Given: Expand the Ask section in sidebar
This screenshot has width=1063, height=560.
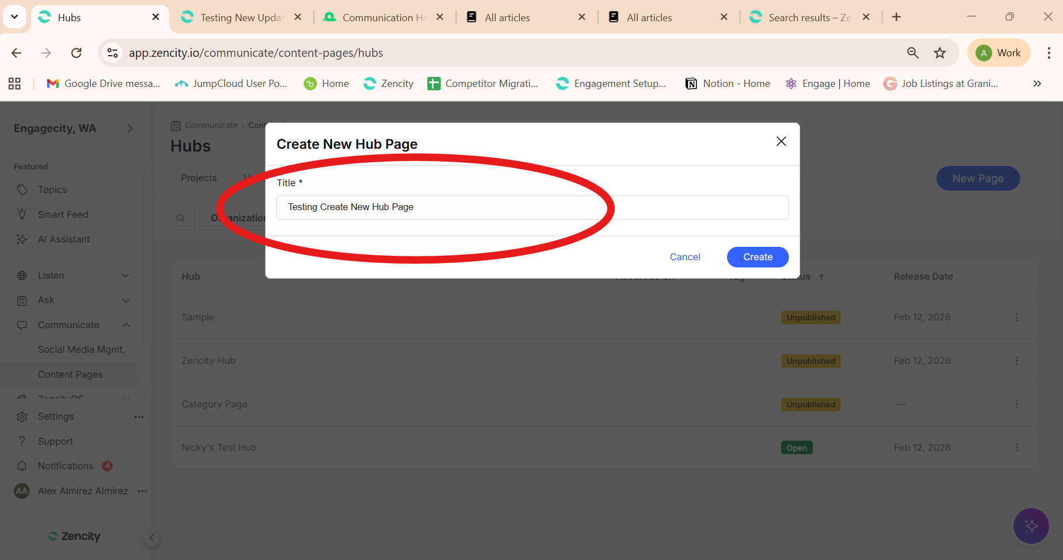Looking at the screenshot, I should [x=125, y=300].
